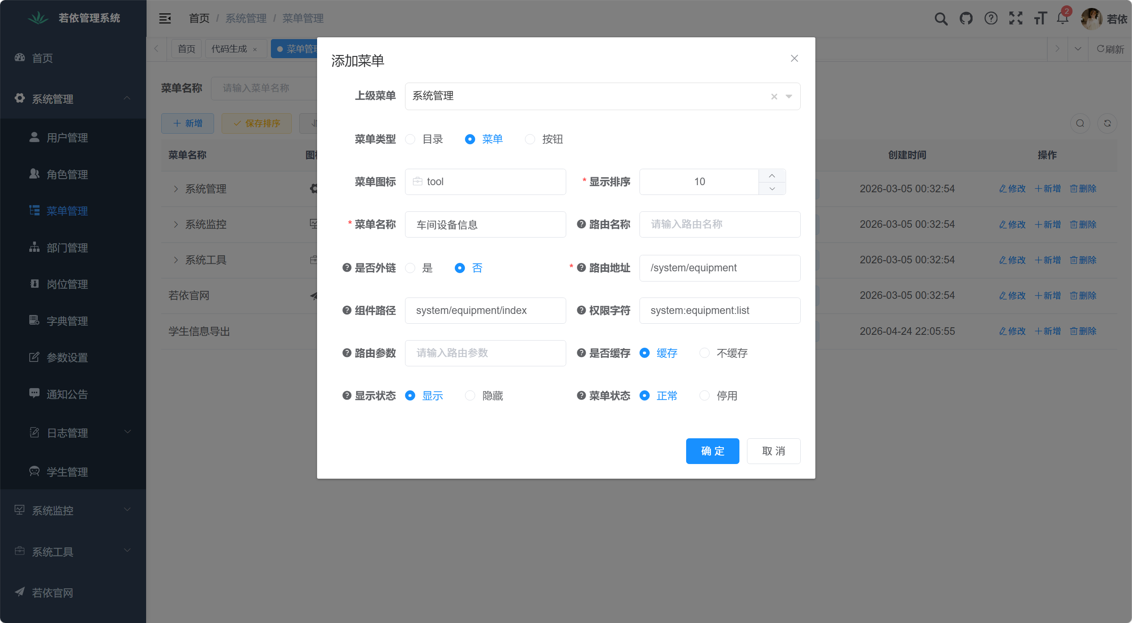The image size is (1132, 623).
Task: Clear the 上级菜单 selection with x icon
Action: [x=774, y=96]
